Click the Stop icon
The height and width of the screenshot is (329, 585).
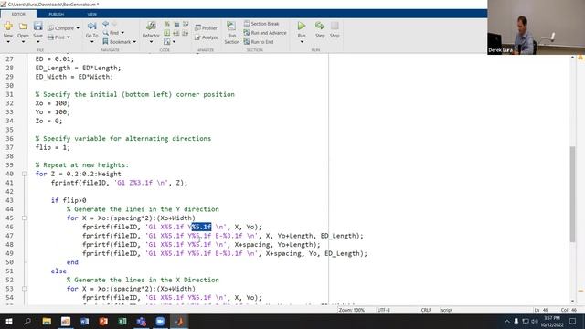335,26
